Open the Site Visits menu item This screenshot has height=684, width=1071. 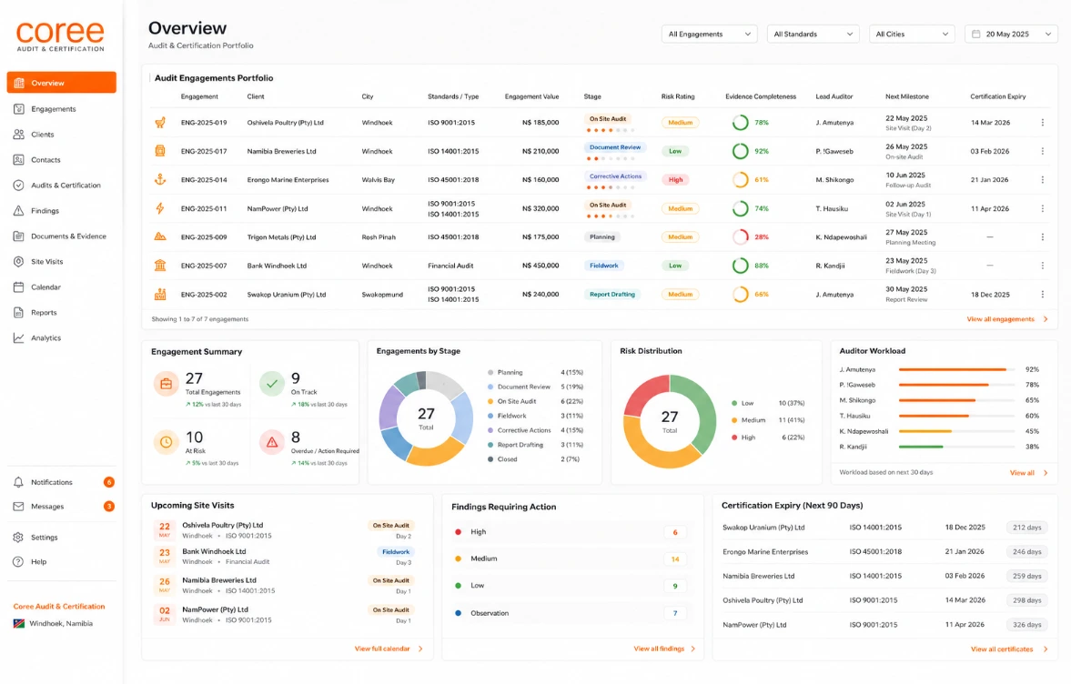click(62, 261)
